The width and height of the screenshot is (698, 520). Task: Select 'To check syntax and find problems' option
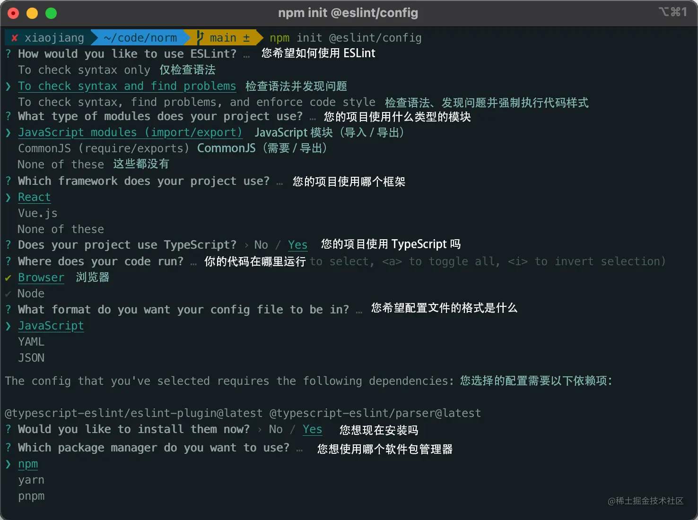point(127,86)
